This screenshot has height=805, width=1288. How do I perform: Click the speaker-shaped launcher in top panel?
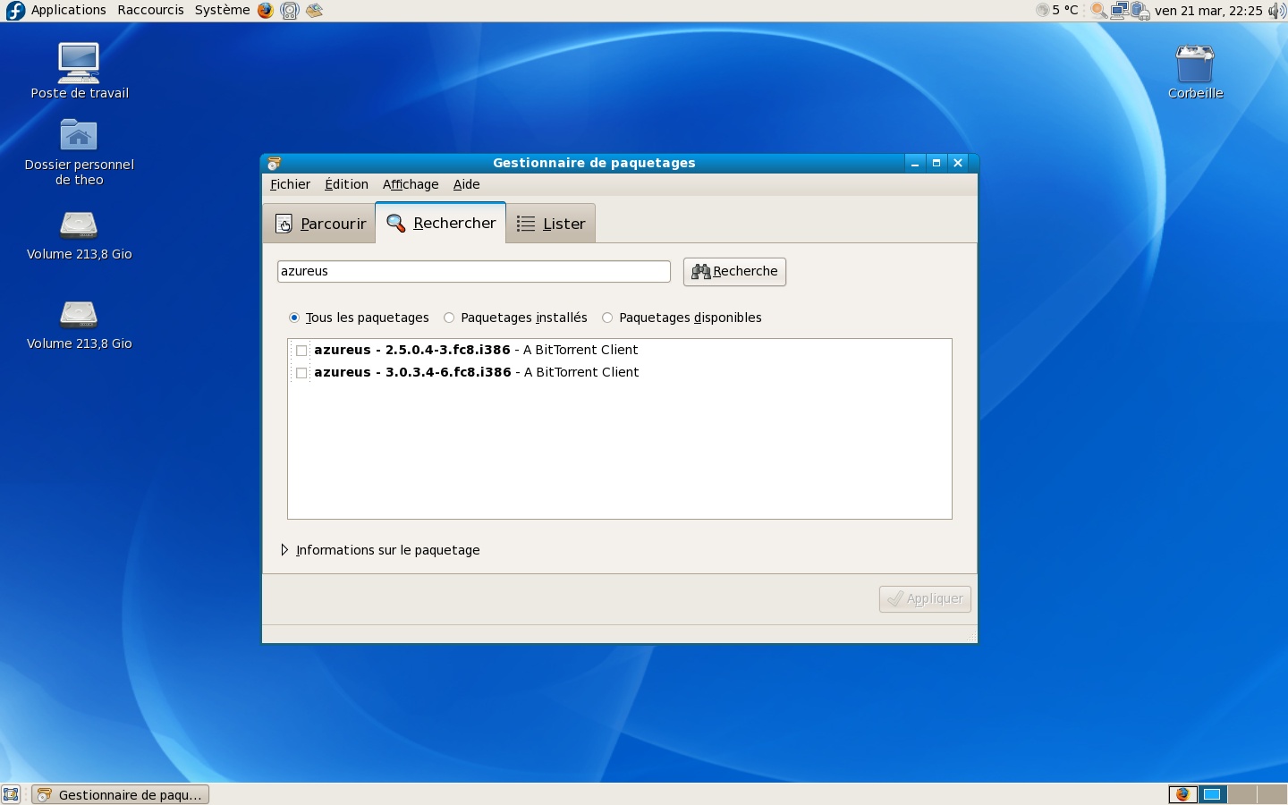(290, 11)
